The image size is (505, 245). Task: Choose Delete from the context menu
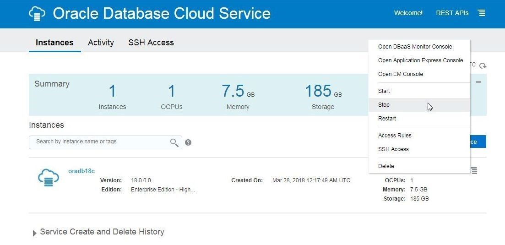[419, 166]
